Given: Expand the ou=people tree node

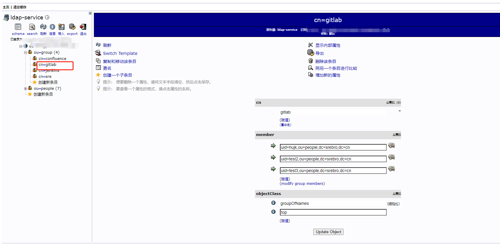Looking at the screenshot, I should click(x=25, y=89).
